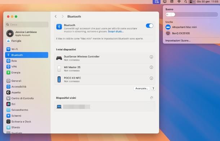The image size is (220, 141).
Task: Select the MX Master 2S device row
Action: tap(105, 69)
